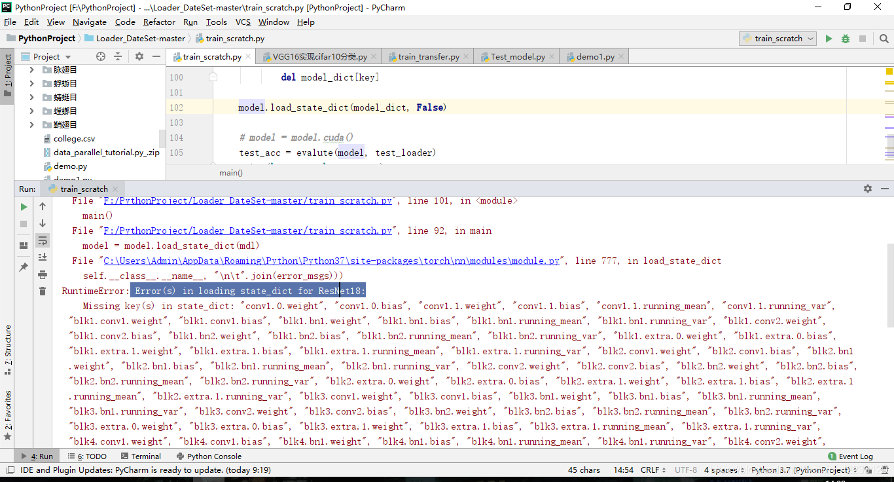Expand the 蜉蝣目 folder
The image size is (894, 482).
pos(31,83)
